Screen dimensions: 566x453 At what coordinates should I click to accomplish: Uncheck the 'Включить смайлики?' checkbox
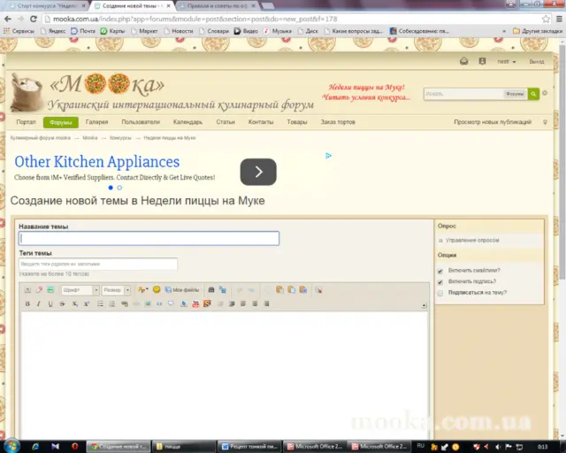coord(440,271)
